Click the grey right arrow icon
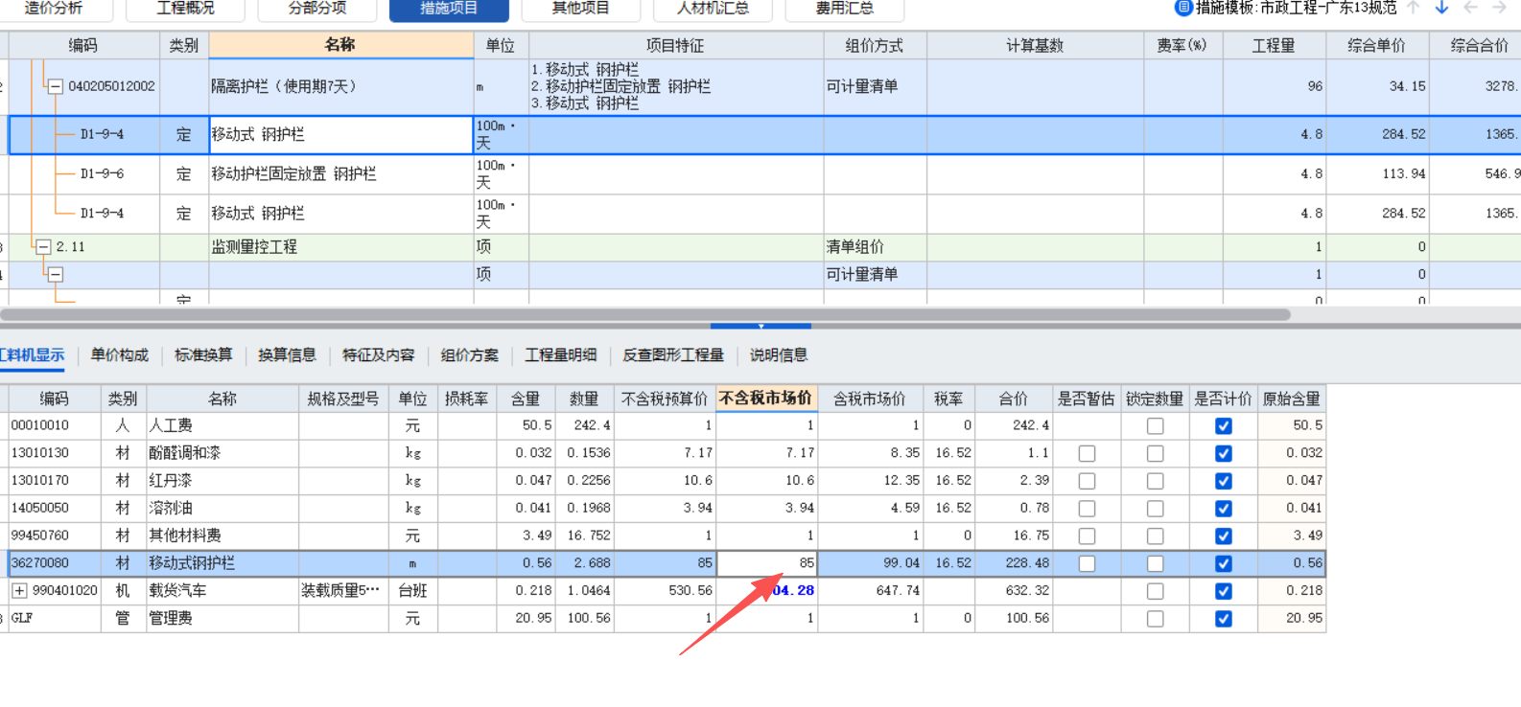The height and width of the screenshot is (707, 1521). (1499, 8)
